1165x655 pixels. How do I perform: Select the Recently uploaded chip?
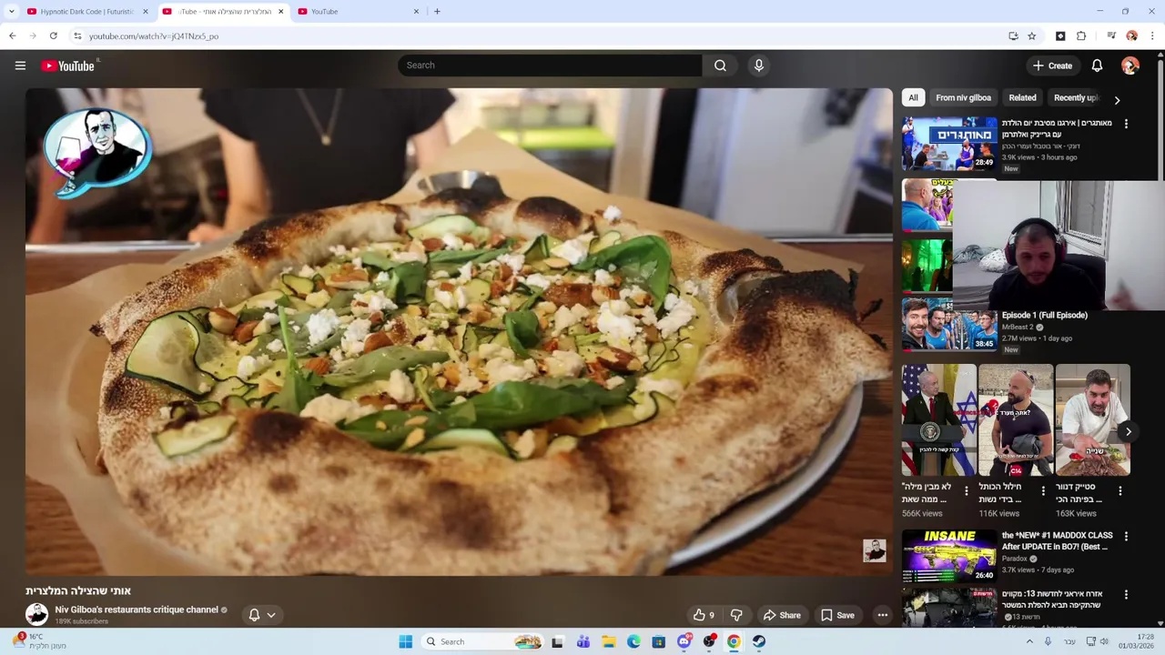pos(1077,98)
